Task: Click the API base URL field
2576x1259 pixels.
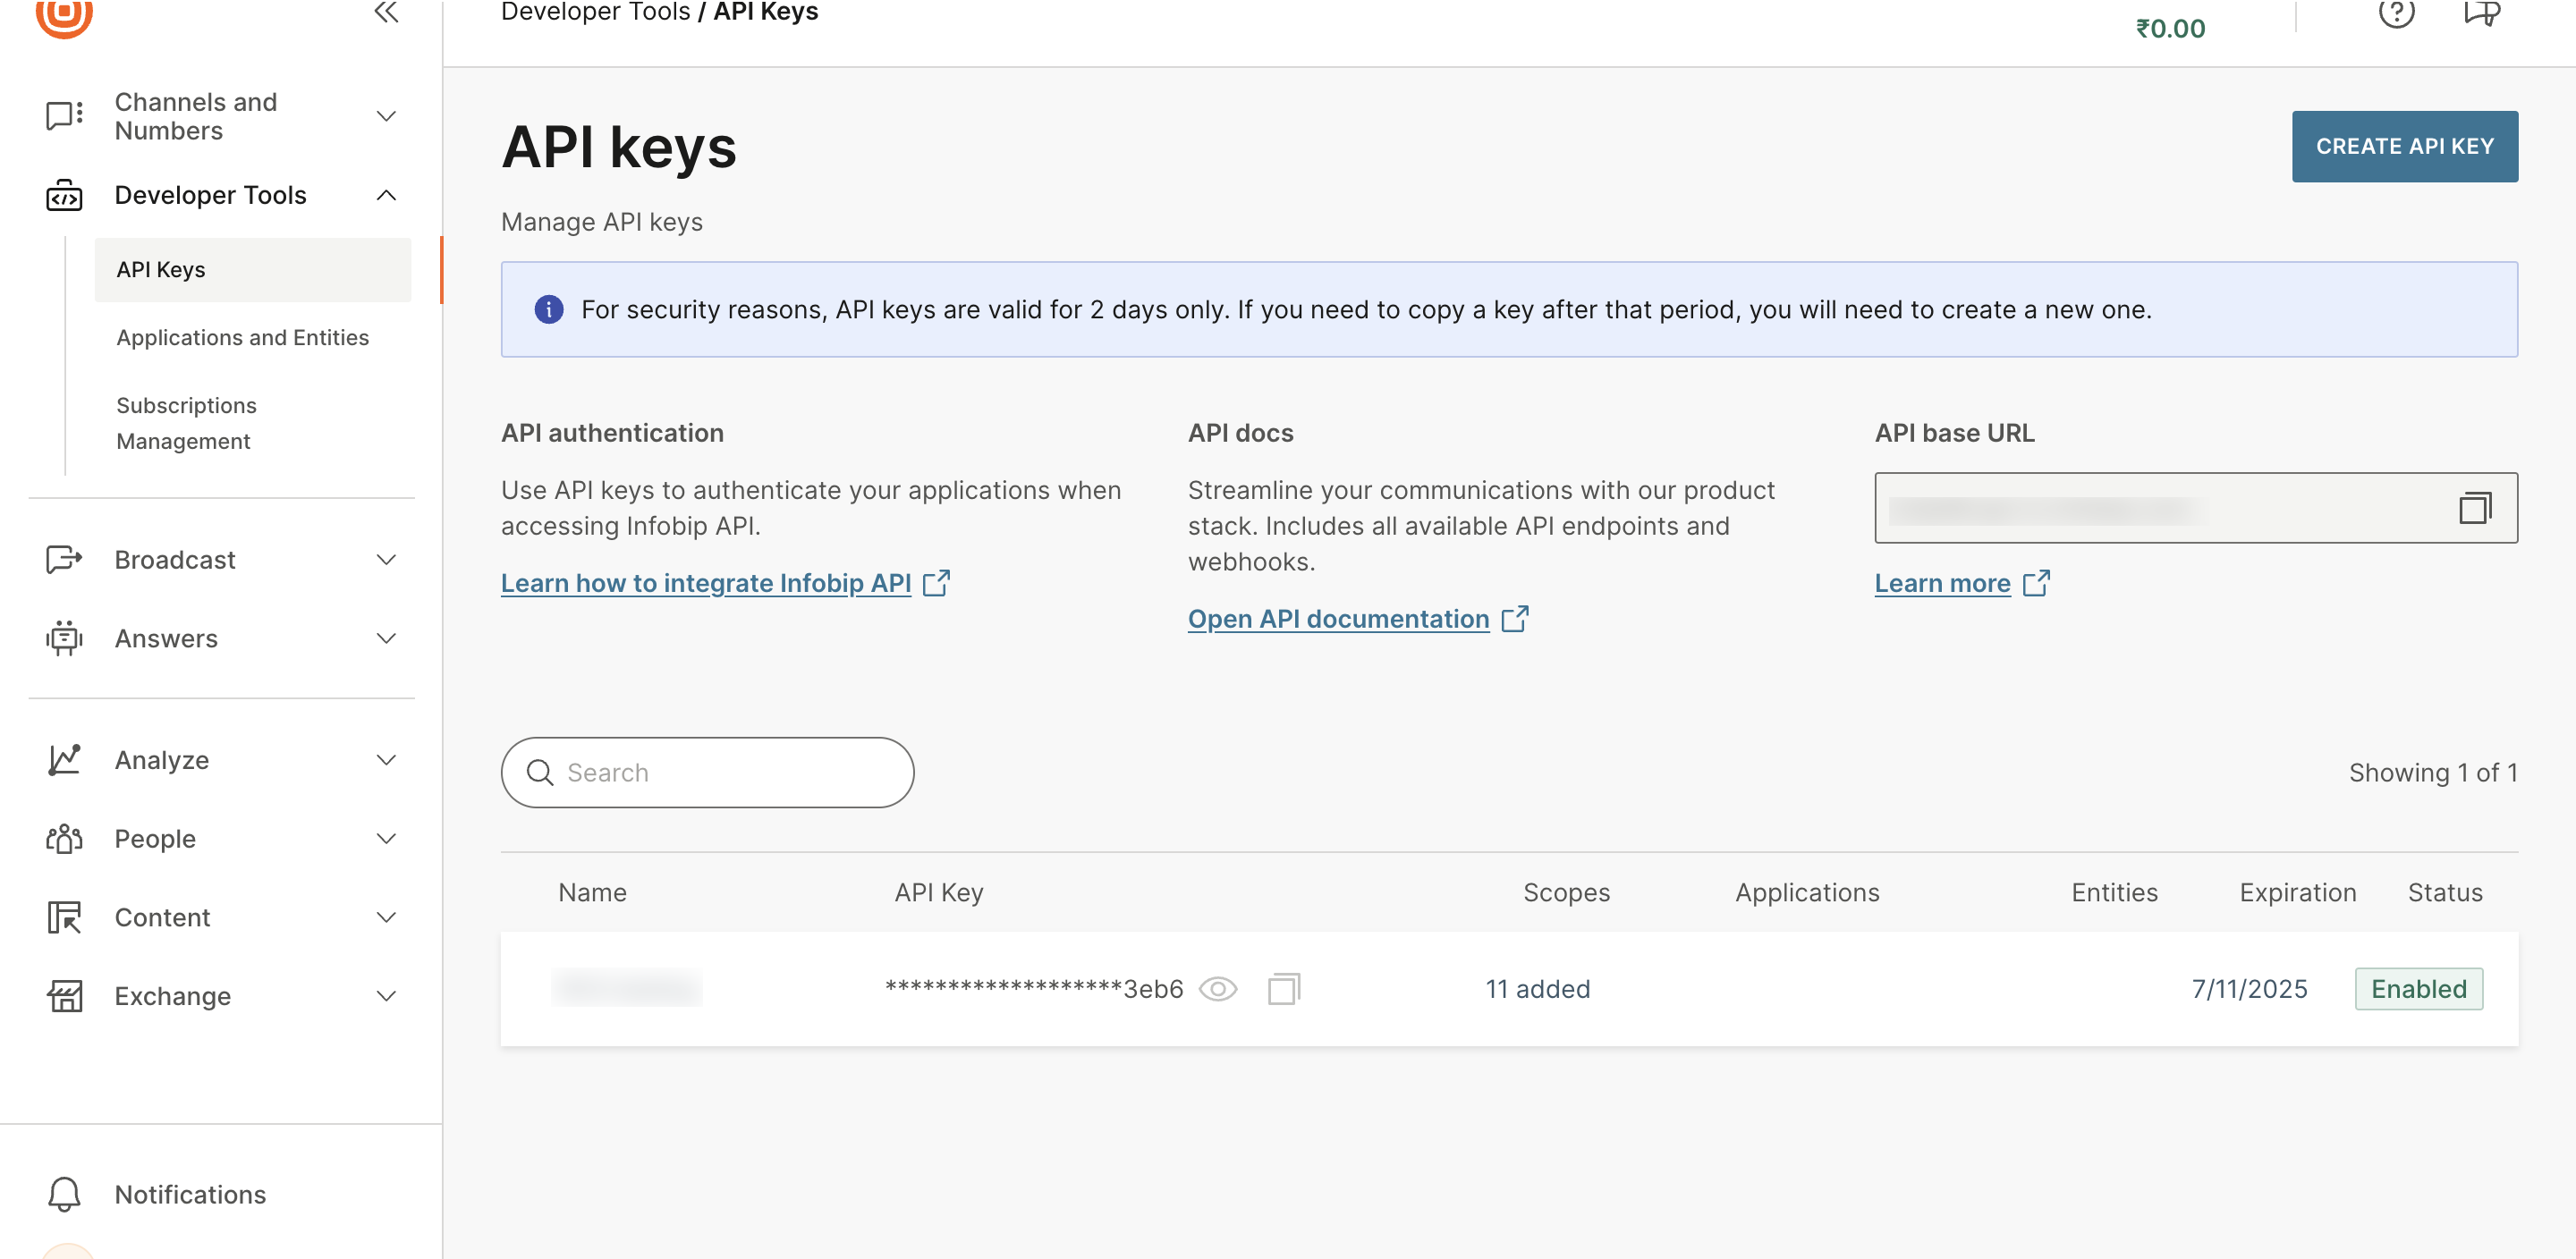Action: [2196, 508]
